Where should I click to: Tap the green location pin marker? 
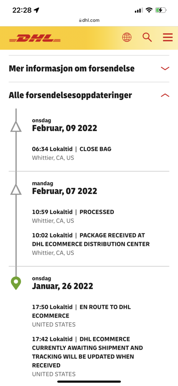16,283
